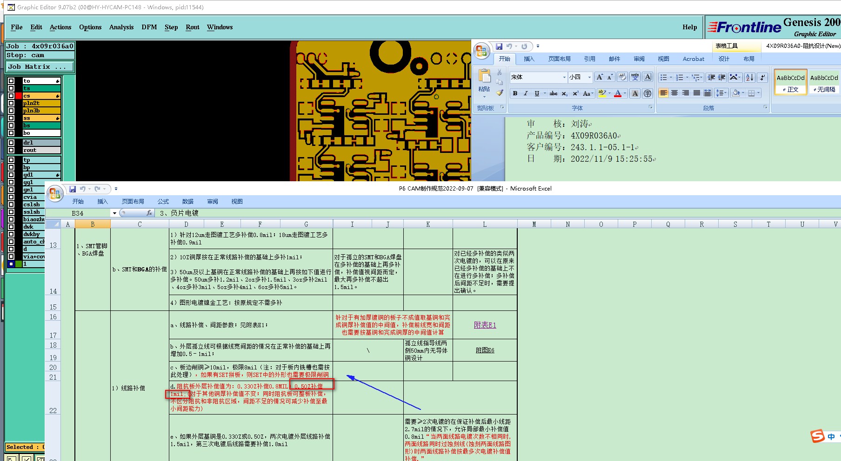Click the Sogou input method icon

[x=817, y=436]
